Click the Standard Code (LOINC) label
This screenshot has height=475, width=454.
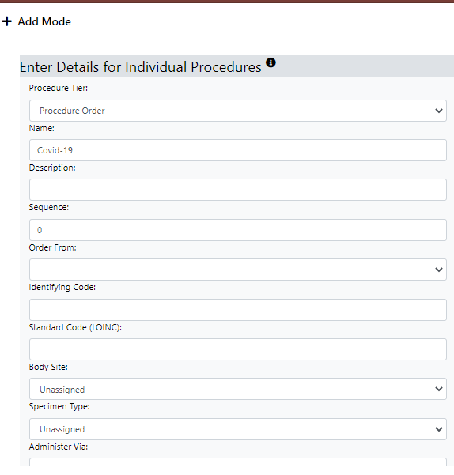tap(75, 327)
